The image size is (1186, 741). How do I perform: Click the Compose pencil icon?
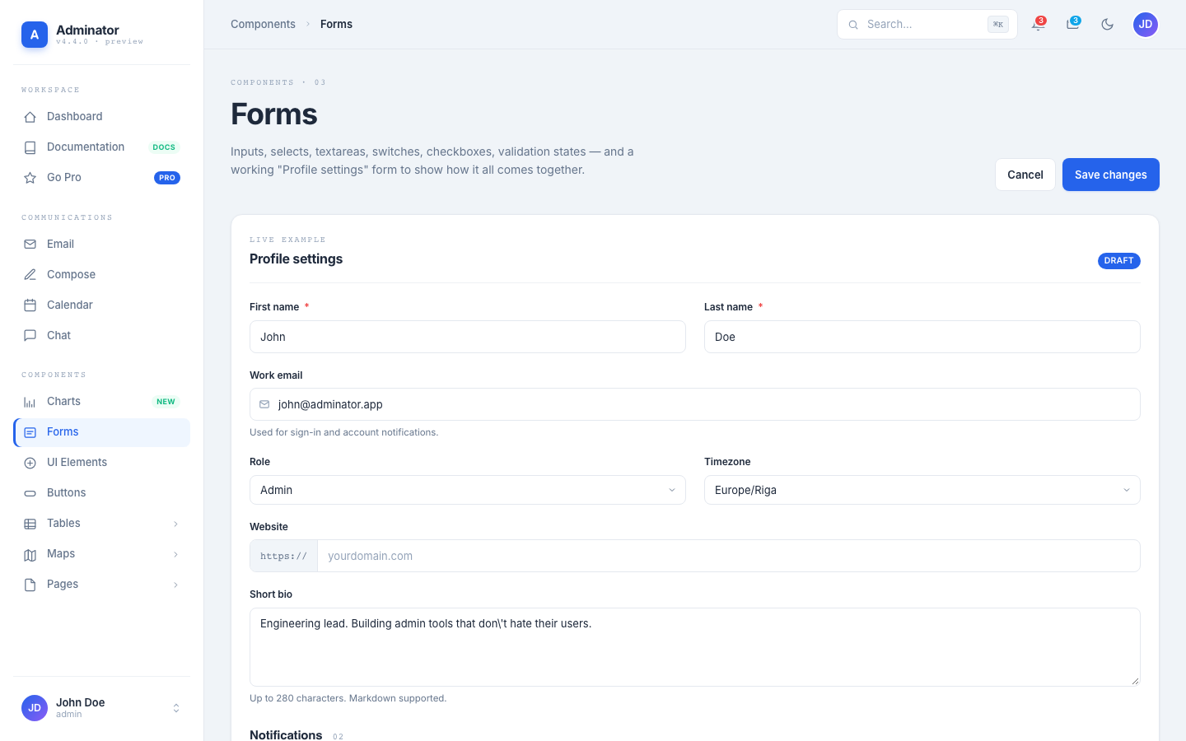point(30,275)
